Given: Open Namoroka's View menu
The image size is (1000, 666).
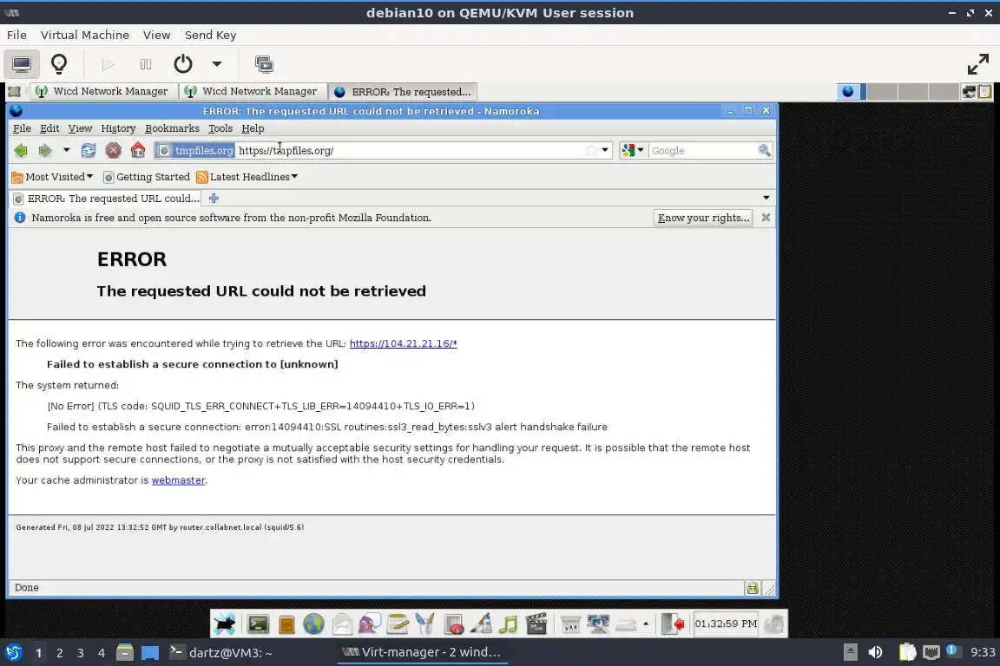Looking at the screenshot, I should 81,128.
